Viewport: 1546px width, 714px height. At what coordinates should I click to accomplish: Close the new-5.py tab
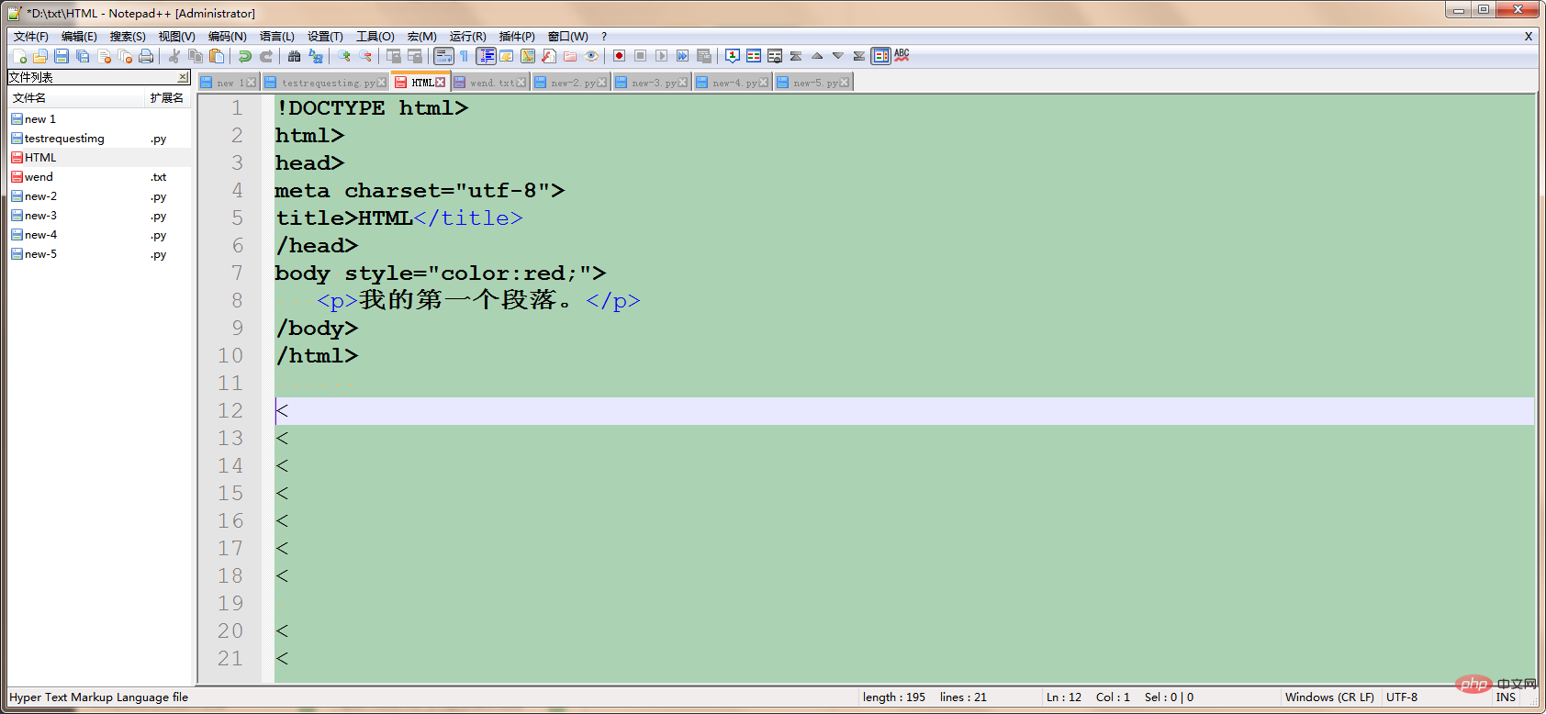coord(845,83)
